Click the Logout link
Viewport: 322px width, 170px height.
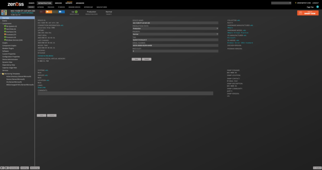click(316, 3)
